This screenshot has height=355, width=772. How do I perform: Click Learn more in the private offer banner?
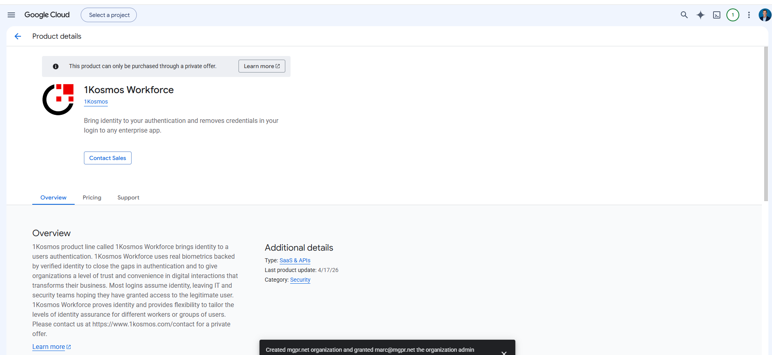(x=262, y=66)
